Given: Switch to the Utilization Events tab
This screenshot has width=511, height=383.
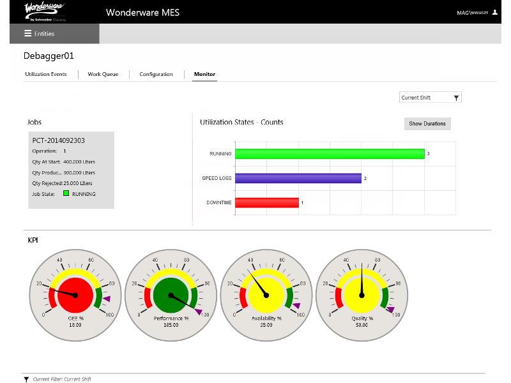Looking at the screenshot, I should pyautogui.click(x=46, y=74).
